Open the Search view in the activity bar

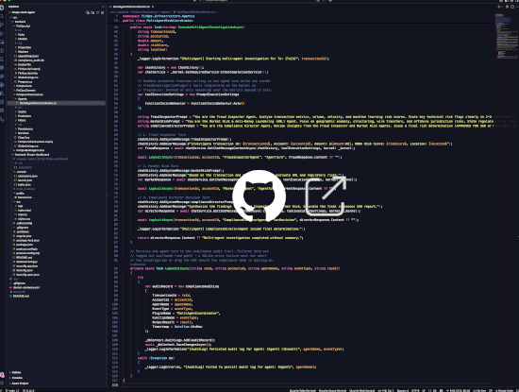(2, 16)
